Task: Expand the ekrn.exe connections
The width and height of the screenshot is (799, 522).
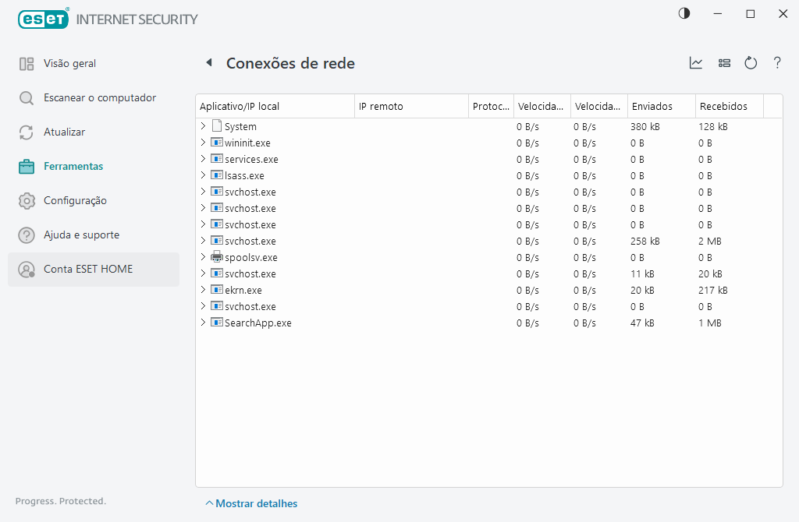Action: pos(203,290)
